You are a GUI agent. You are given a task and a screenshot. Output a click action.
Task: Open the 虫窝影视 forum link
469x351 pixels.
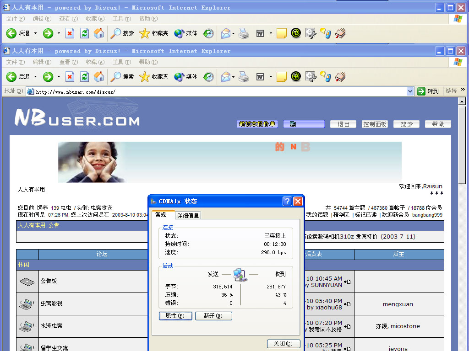coord(51,303)
